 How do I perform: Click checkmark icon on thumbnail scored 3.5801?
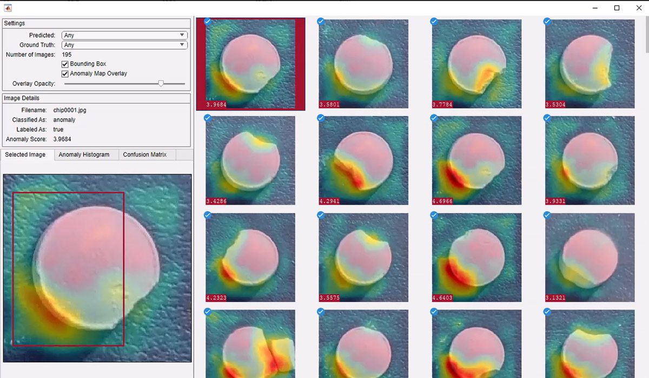[320, 21]
